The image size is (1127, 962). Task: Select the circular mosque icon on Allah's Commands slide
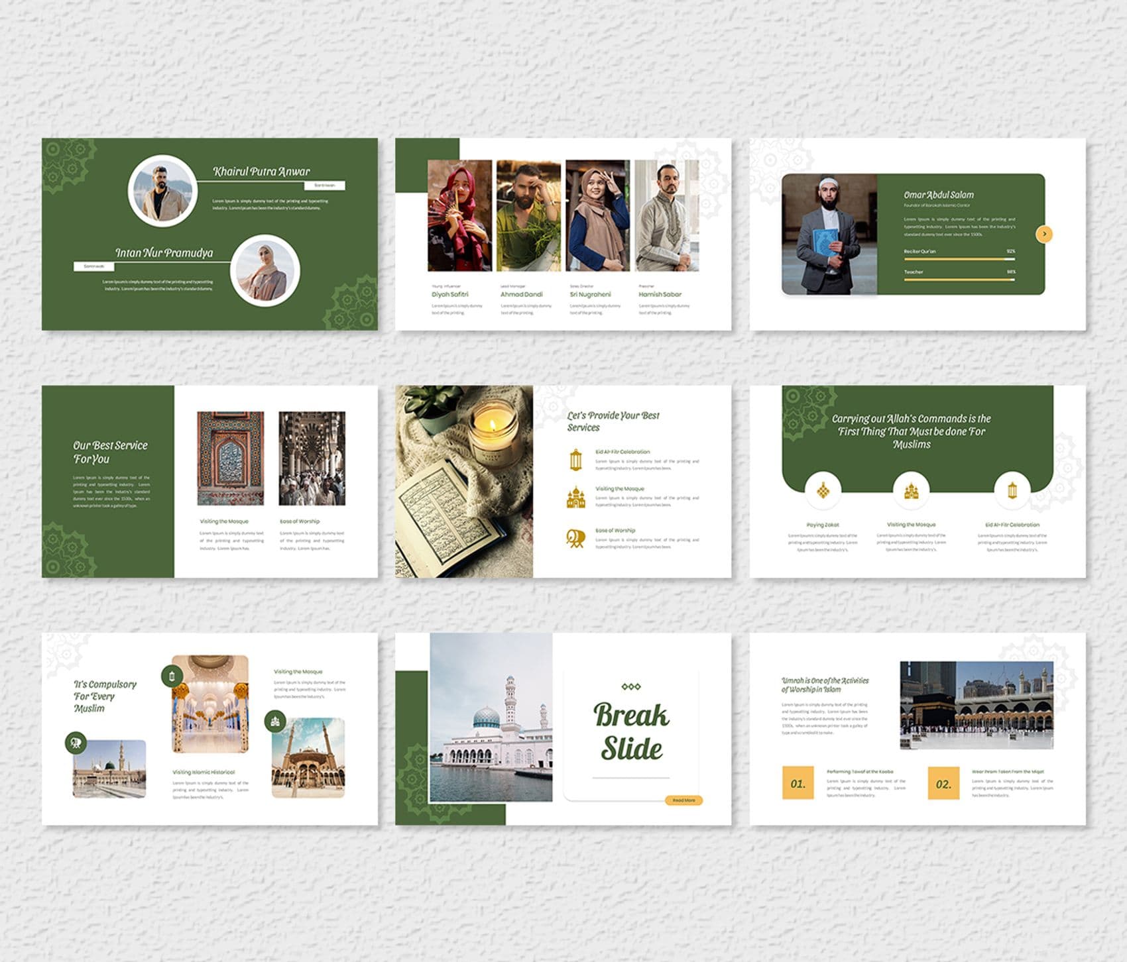click(x=911, y=490)
